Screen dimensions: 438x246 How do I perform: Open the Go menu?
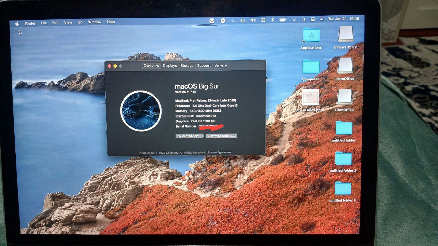coord(80,22)
